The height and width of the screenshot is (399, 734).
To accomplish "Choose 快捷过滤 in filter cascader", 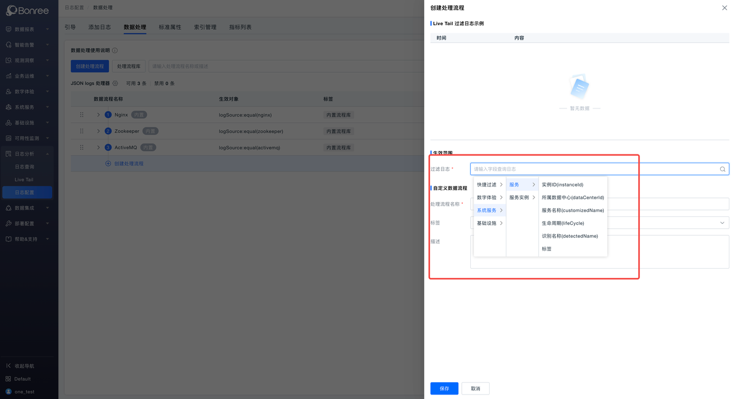I will point(489,185).
